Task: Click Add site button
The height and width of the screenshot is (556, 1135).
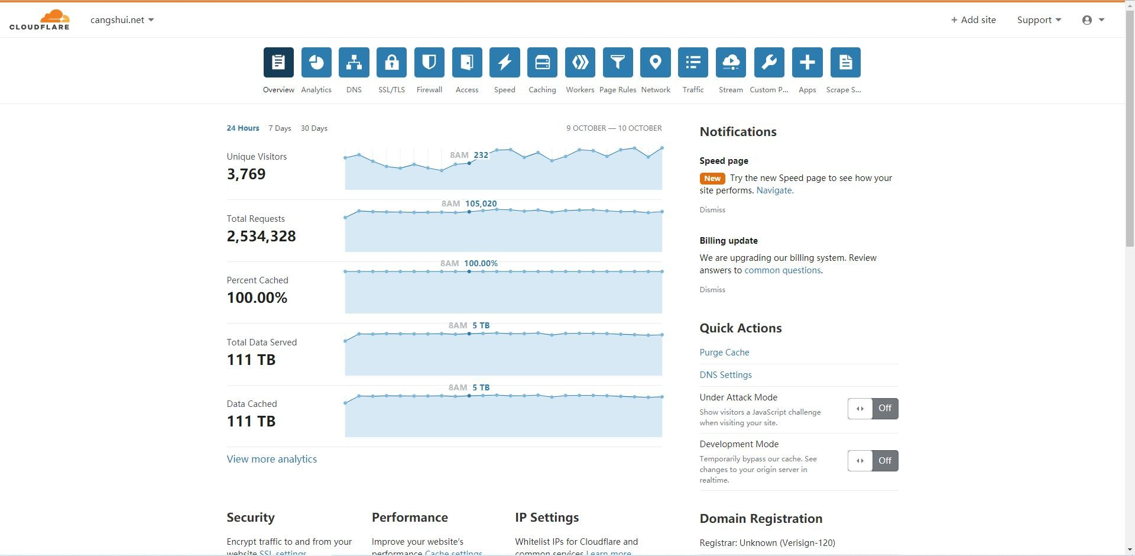Action: [973, 20]
